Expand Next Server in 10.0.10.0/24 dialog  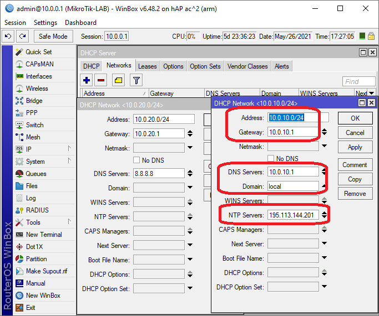pyautogui.click(x=325, y=243)
